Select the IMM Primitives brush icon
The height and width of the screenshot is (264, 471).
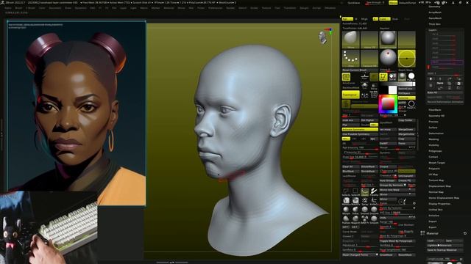tap(365, 219)
